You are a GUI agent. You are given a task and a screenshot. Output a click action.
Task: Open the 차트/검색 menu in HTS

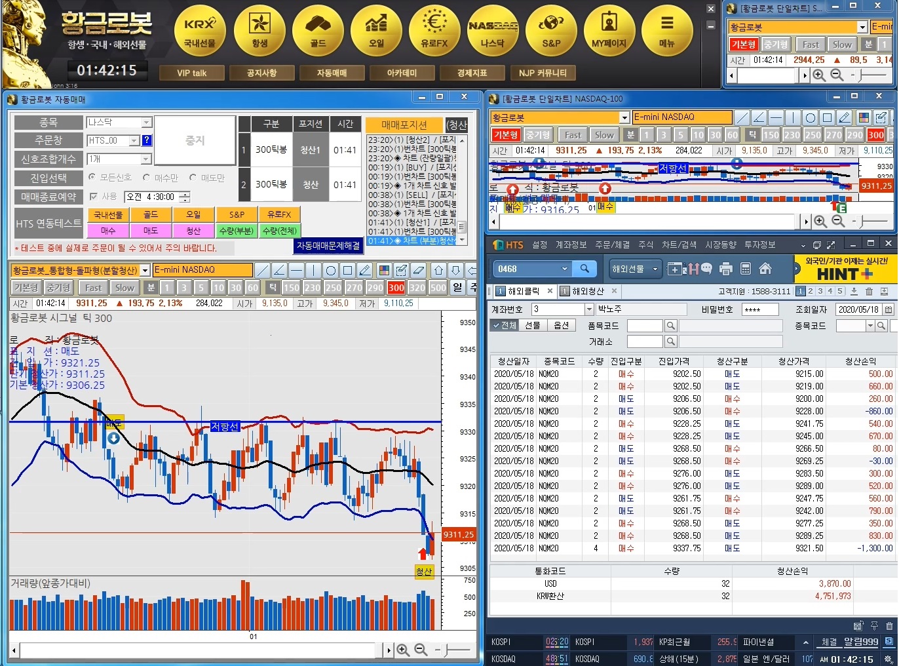coord(679,245)
